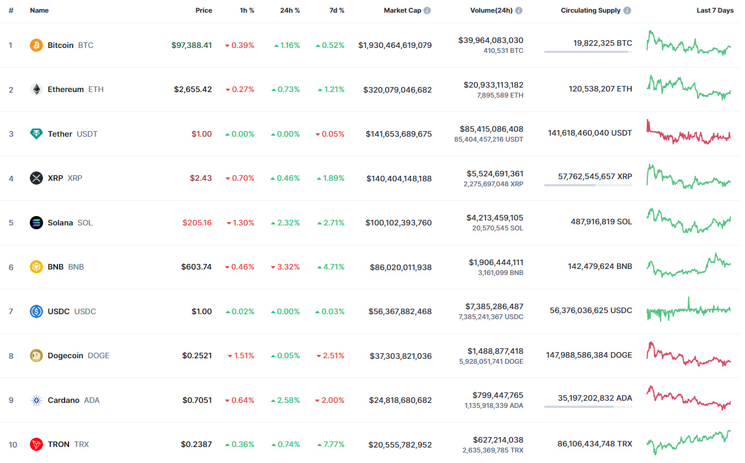Screen dimensions: 745x463
Task: Click the Dogecoin logo icon
Action: pos(36,356)
